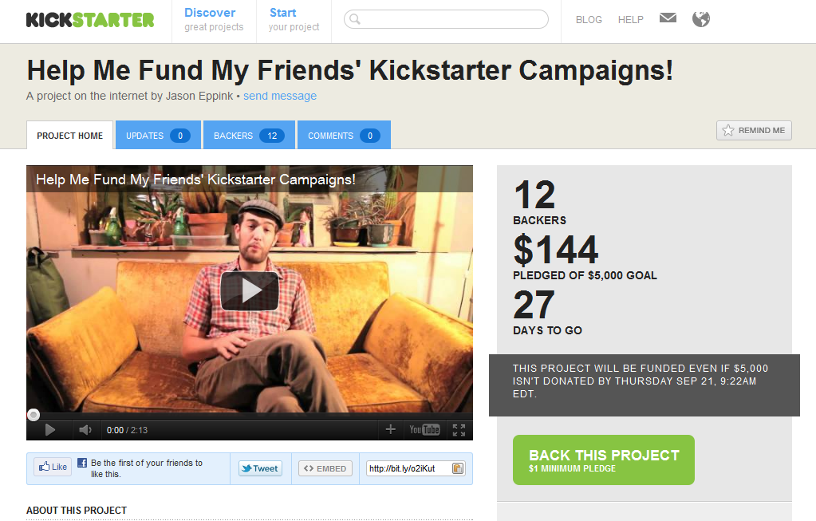
Task: Switch to the Backers tab
Action: pyautogui.click(x=249, y=136)
